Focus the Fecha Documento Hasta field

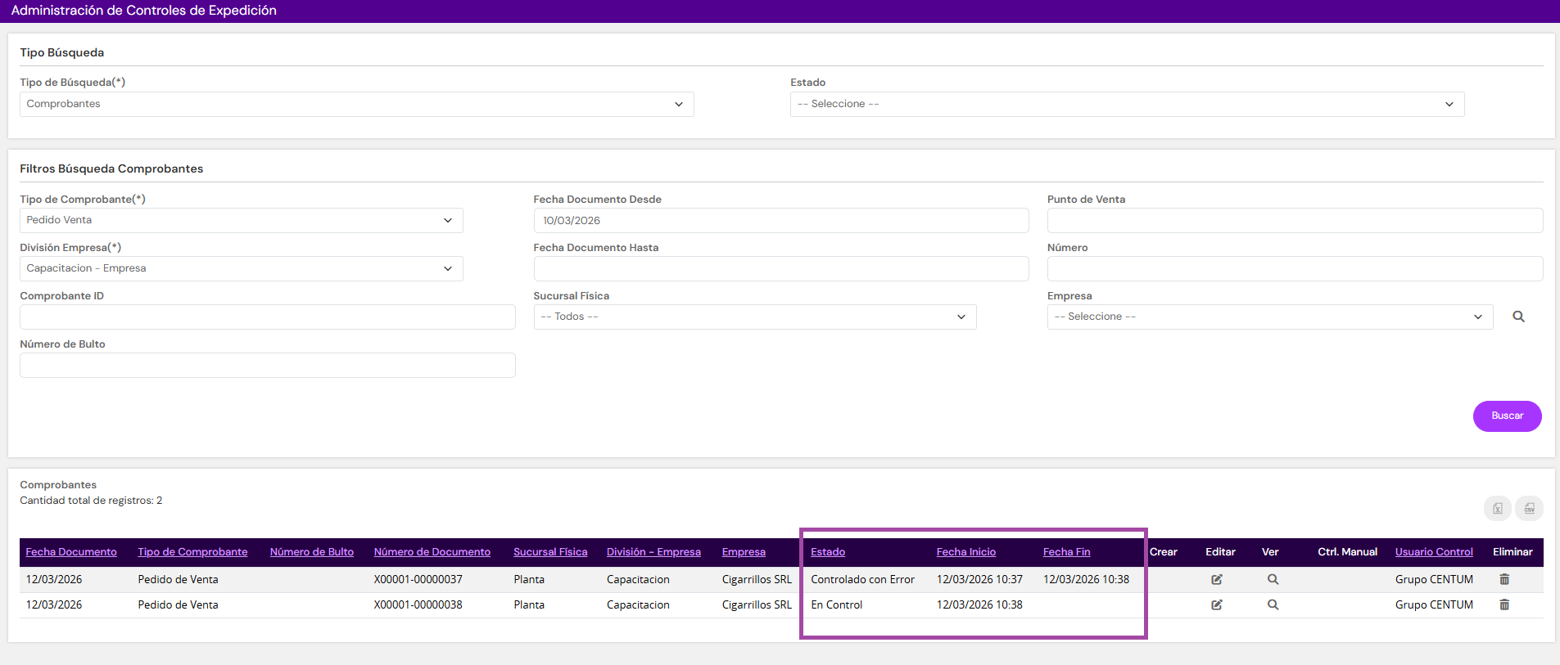[781, 268]
